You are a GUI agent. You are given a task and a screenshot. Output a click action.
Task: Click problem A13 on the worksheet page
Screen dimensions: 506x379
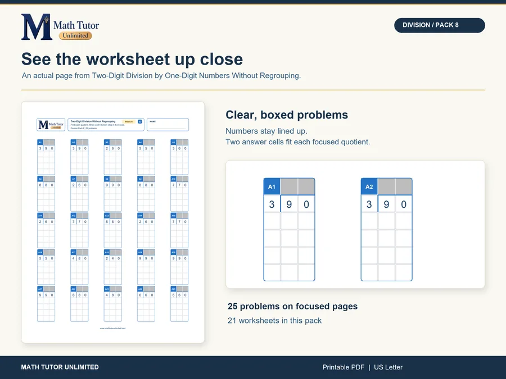(112, 230)
